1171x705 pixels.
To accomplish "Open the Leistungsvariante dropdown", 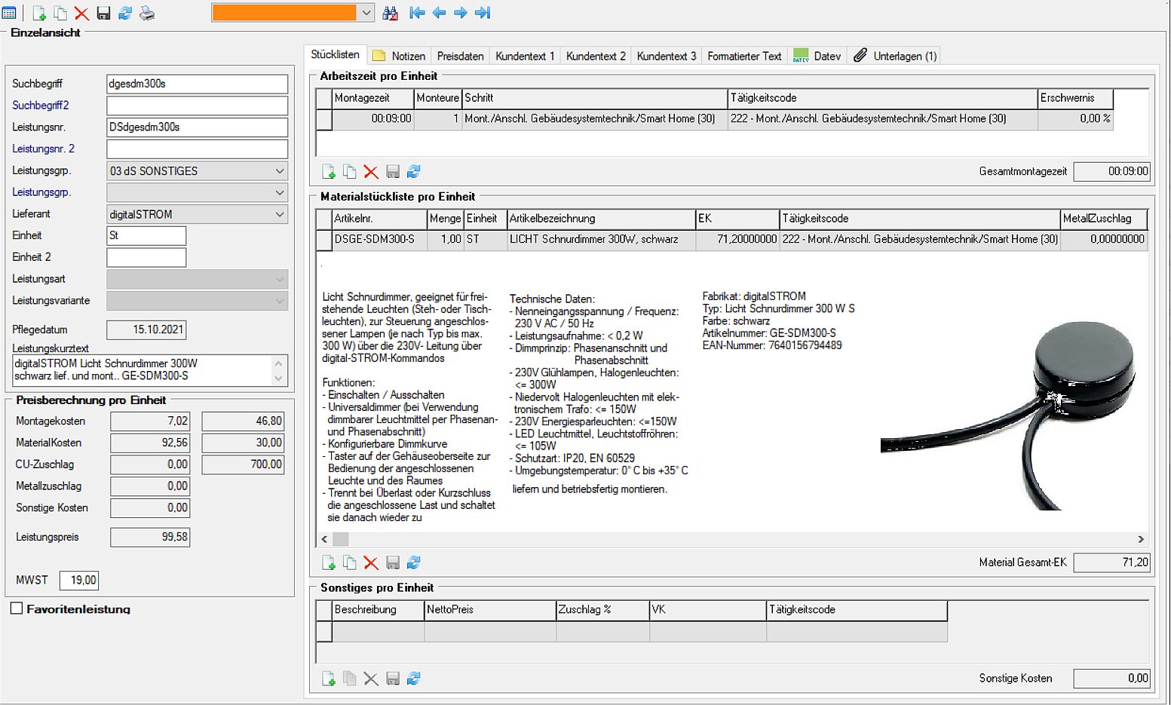I will [279, 301].
